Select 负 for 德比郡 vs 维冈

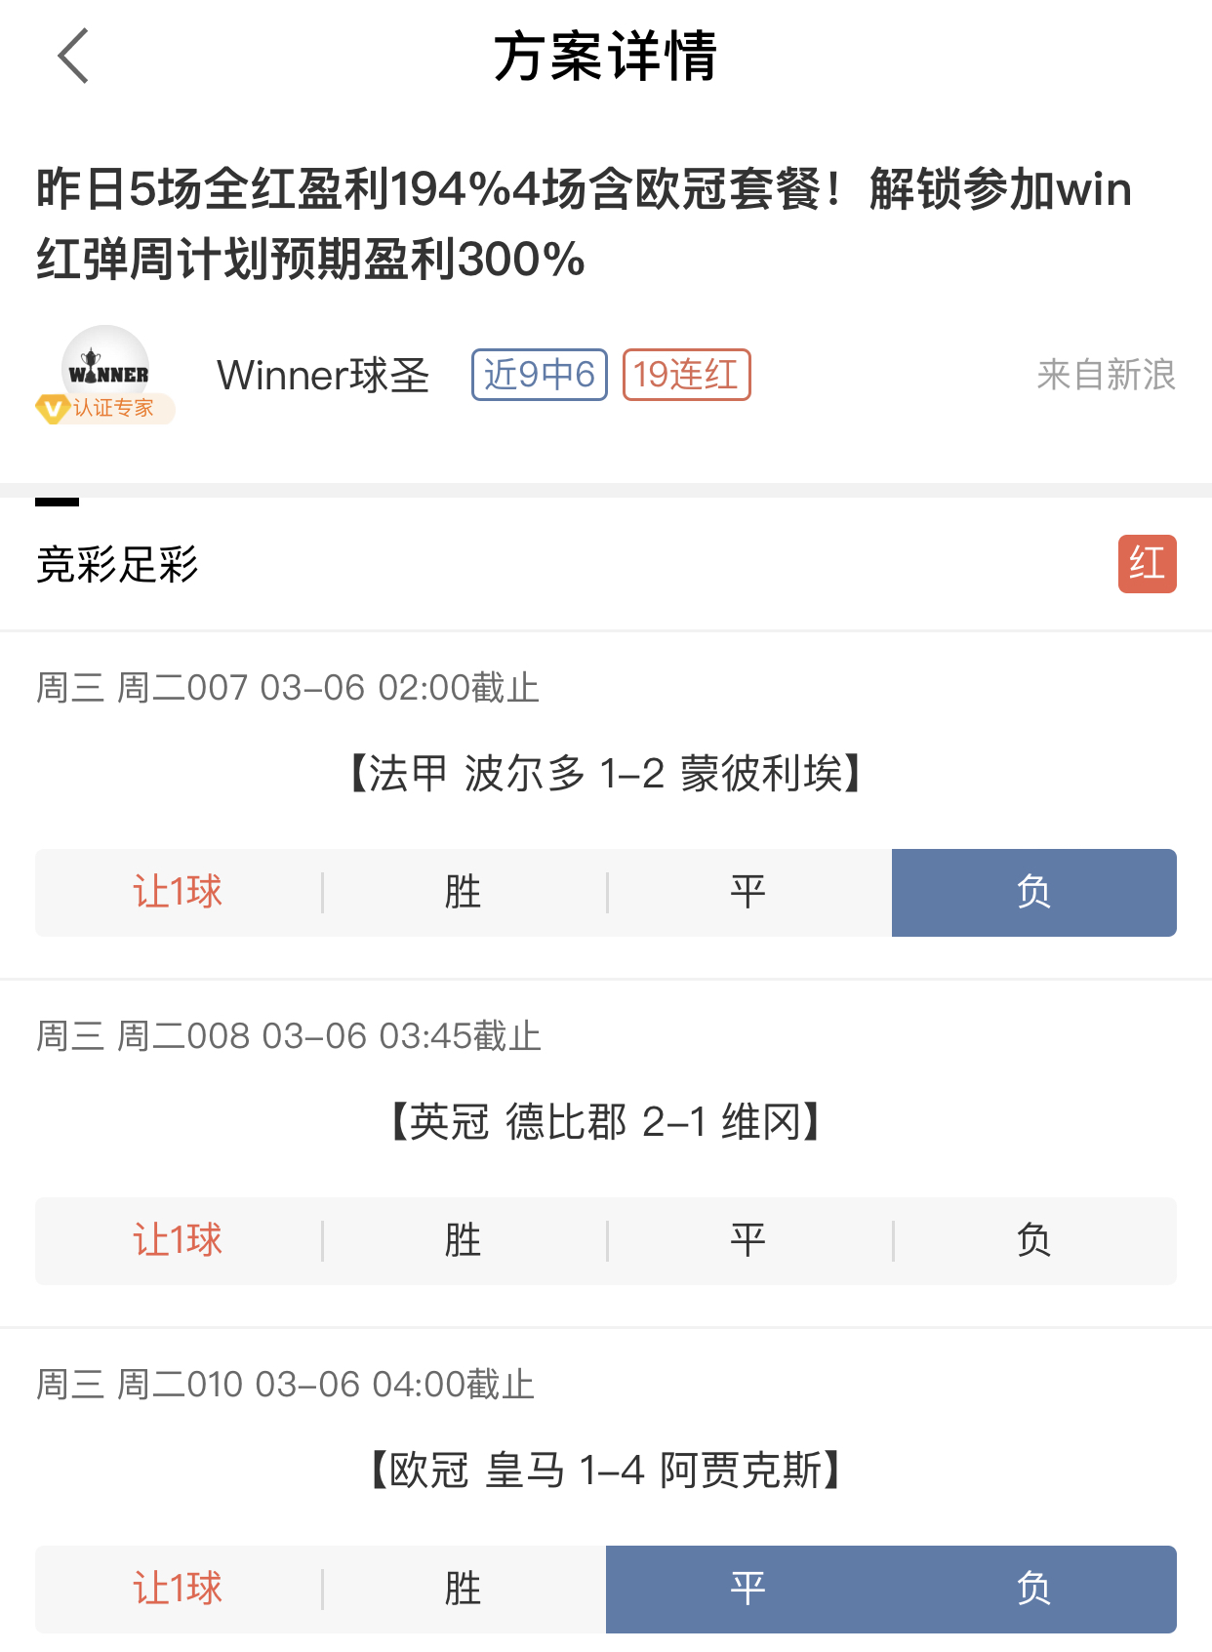point(1033,1241)
